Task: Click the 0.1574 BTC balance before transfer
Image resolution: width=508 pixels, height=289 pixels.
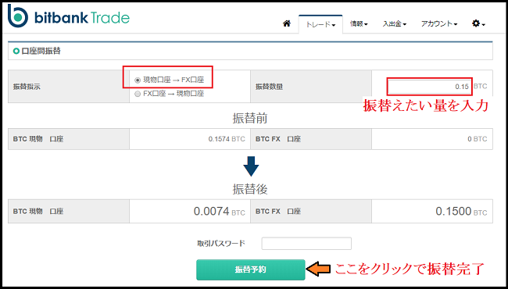Action: pyautogui.click(x=227, y=139)
